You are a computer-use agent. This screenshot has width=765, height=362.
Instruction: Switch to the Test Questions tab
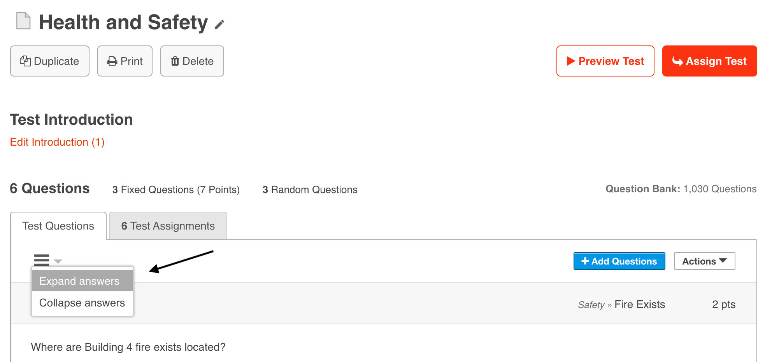(x=58, y=226)
